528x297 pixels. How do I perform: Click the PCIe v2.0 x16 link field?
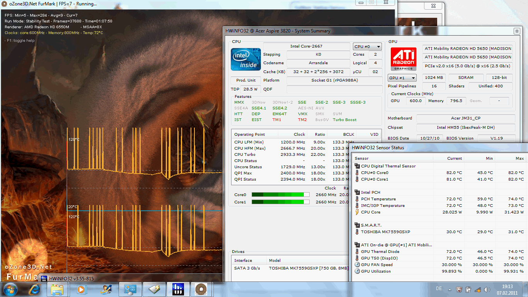click(x=467, y=66)
